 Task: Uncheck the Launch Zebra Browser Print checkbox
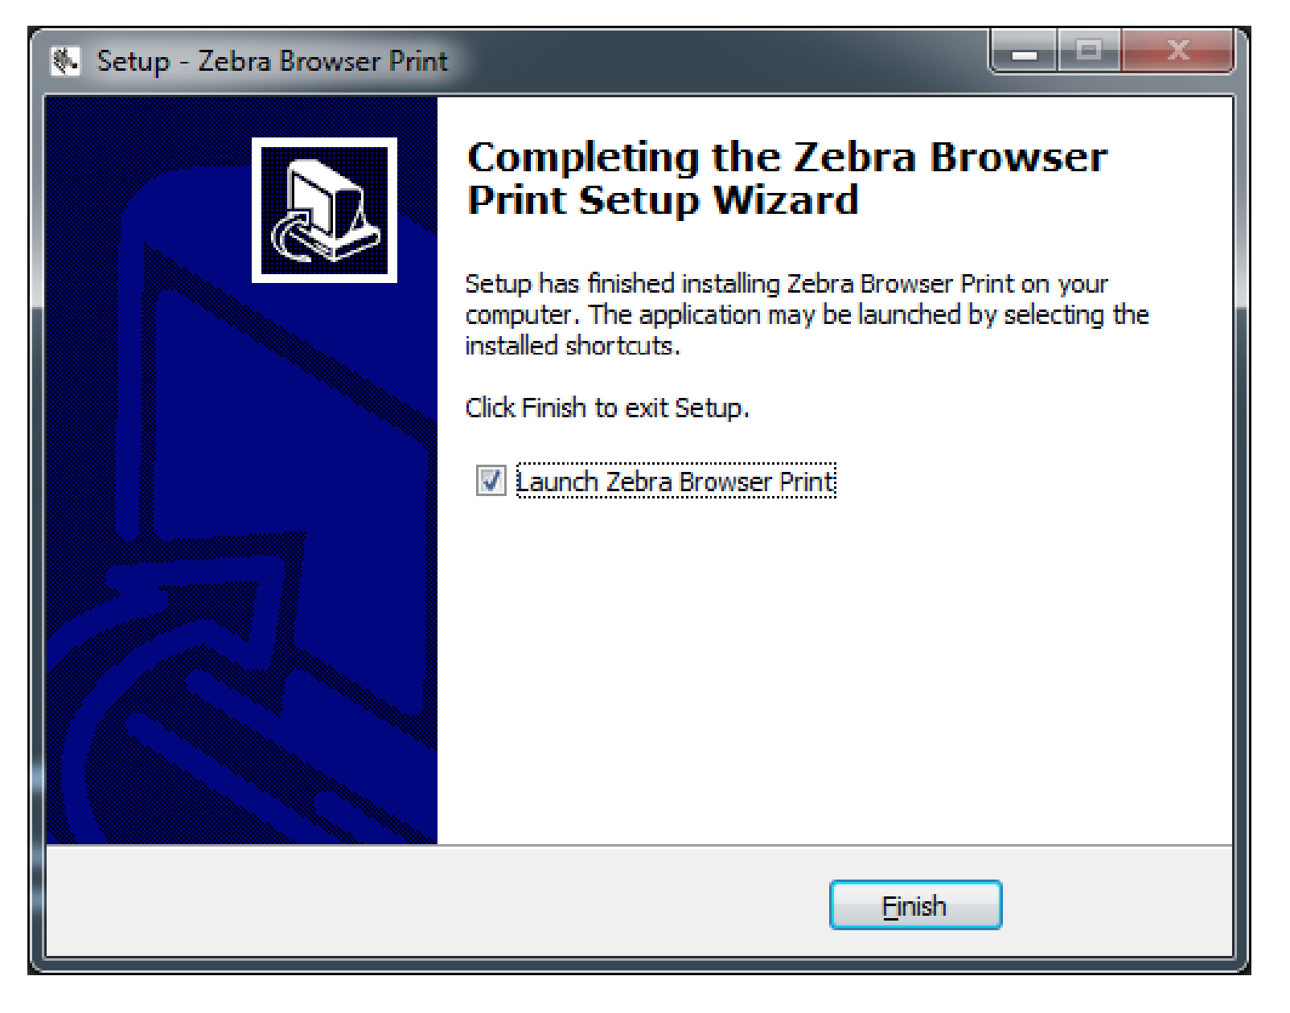[491, 481]
